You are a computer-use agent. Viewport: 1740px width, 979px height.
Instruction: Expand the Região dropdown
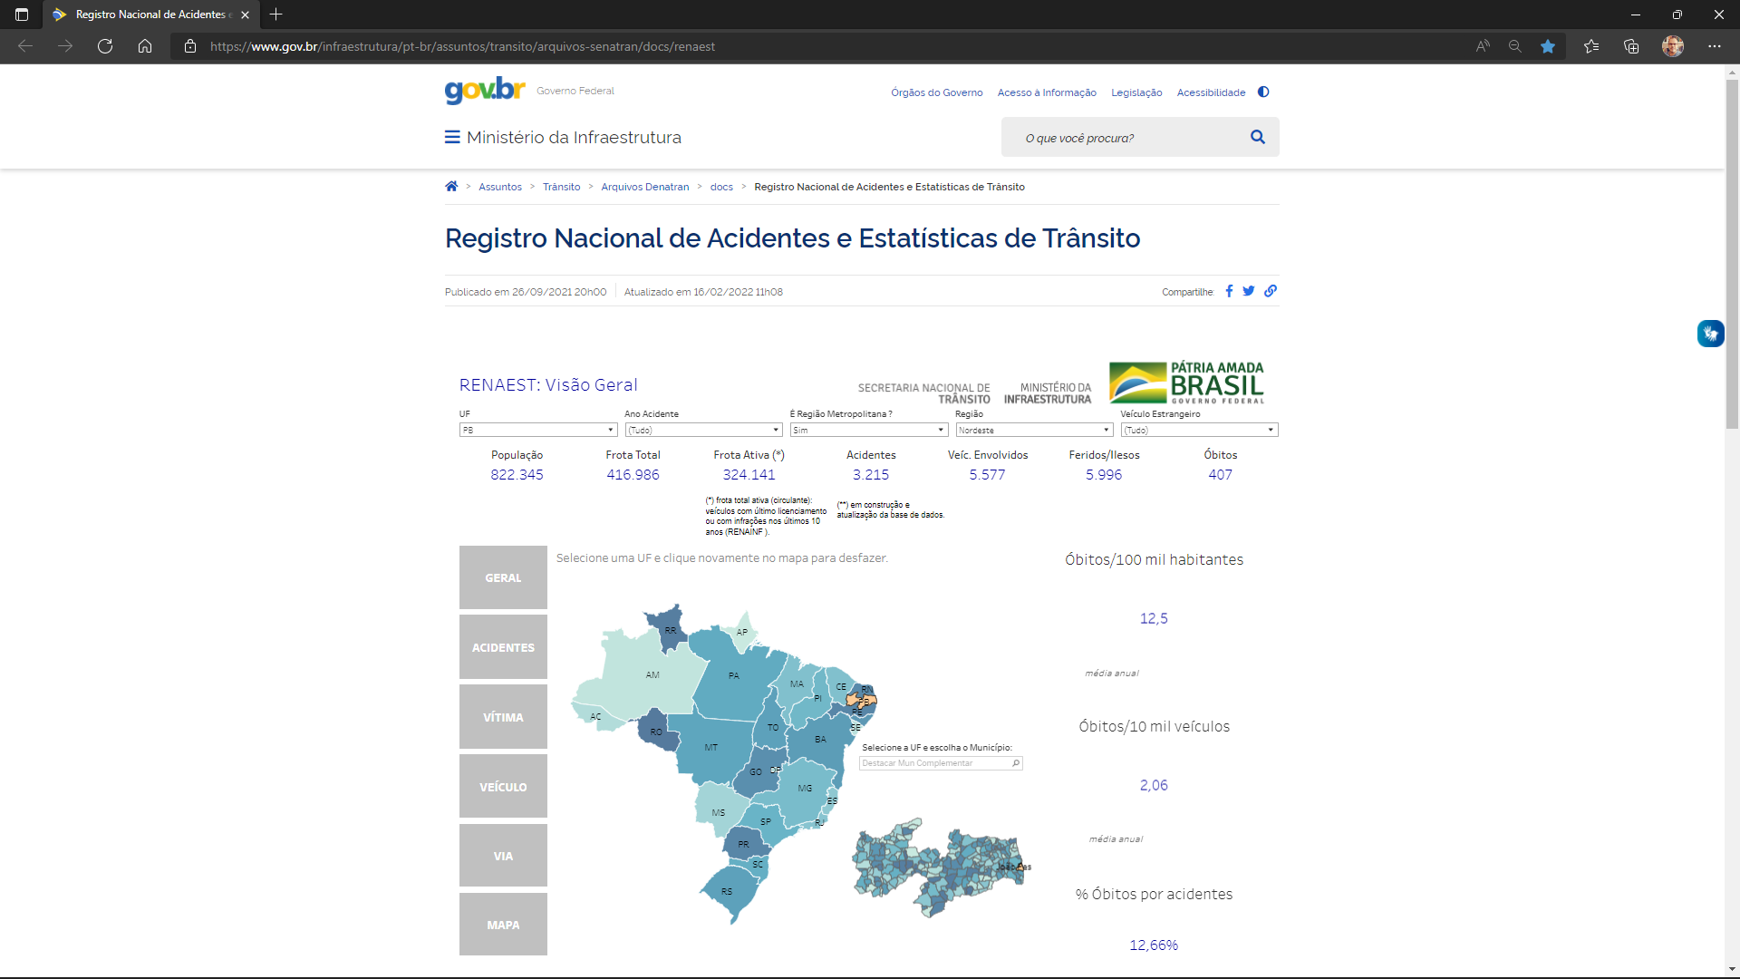[x=1034, y=430]
